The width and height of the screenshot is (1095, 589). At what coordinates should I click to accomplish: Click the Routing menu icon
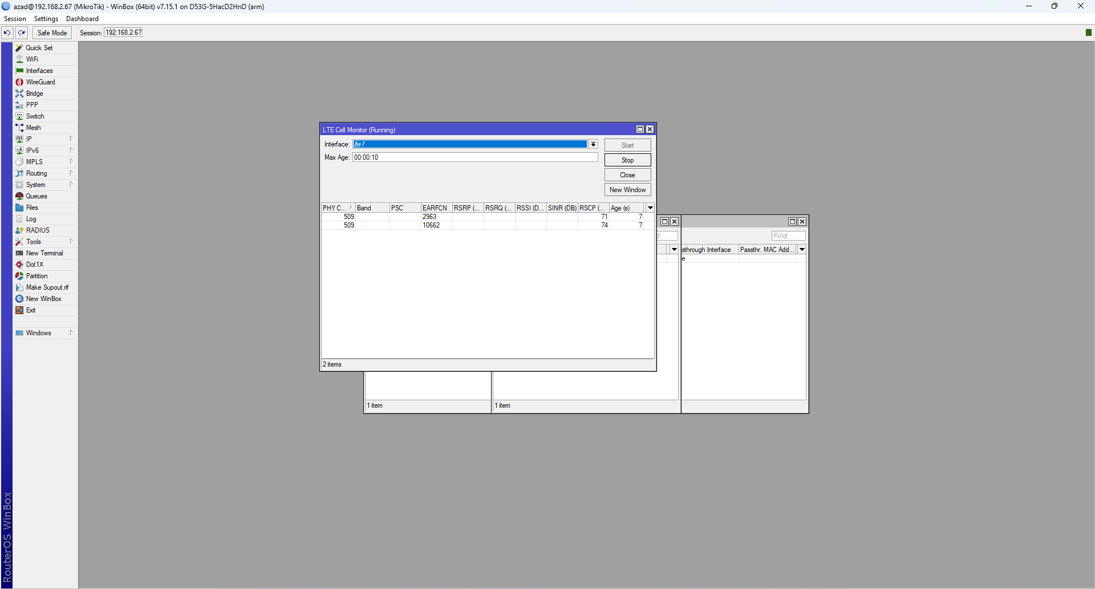coord(19,173)
